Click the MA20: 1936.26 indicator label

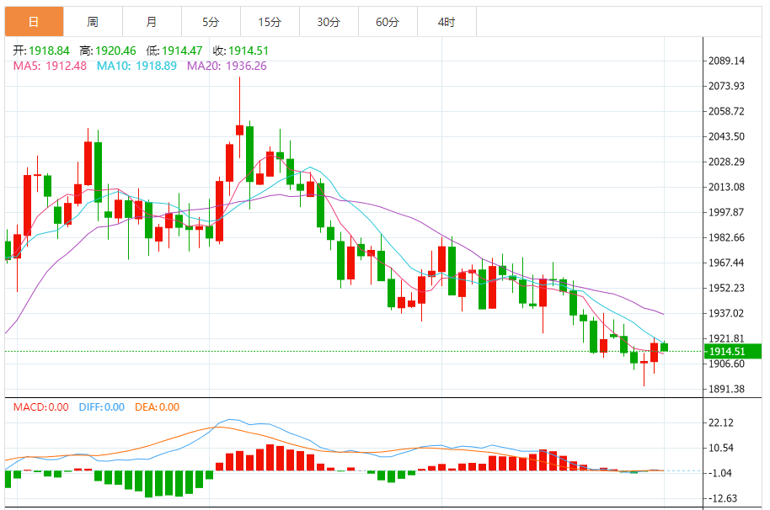(x=227, y=66)
